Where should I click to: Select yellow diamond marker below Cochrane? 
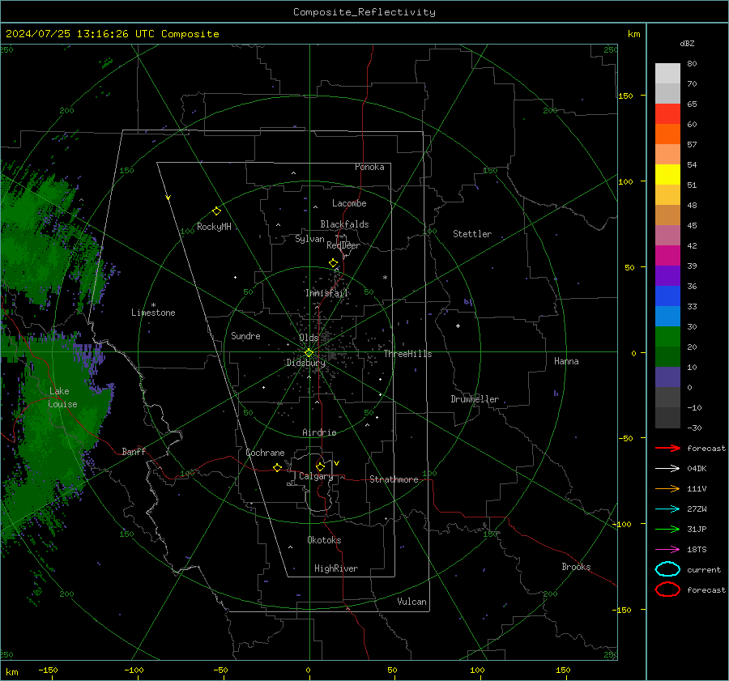[x=278, y=468]
